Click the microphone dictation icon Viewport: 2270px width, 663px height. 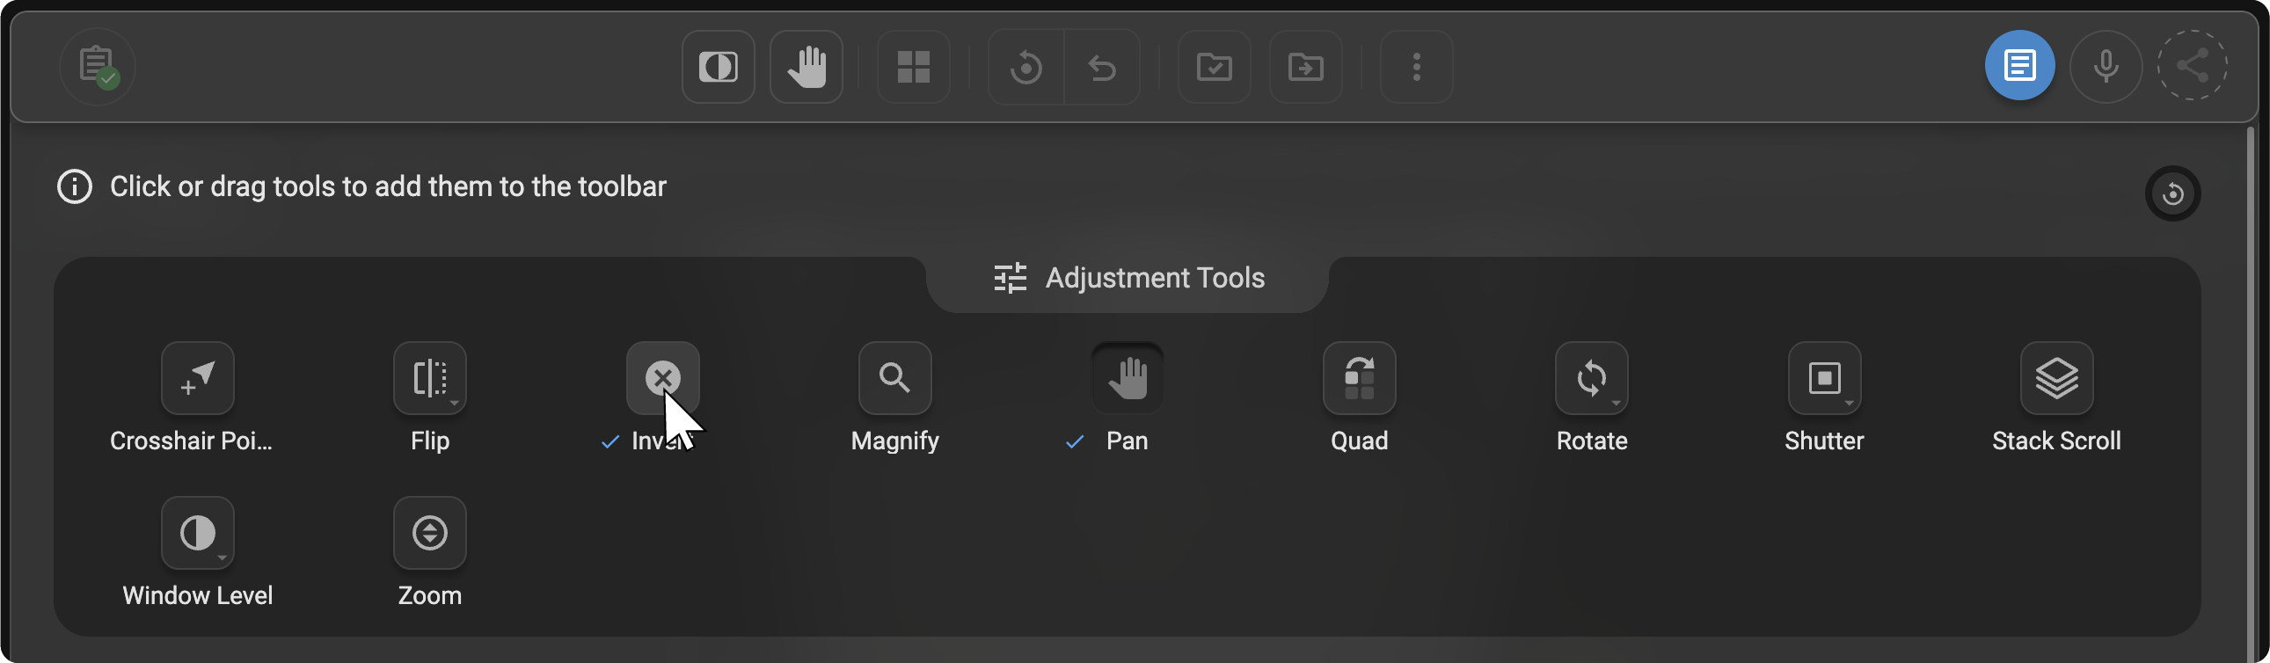(2106, 66)
